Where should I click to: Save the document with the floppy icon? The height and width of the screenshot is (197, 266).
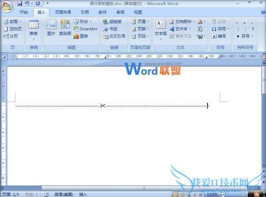pyautogui.click(x=20, y=3)
